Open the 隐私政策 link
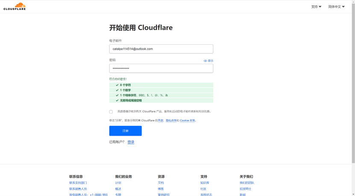This screenshot has width=355, height=196. 171,120
